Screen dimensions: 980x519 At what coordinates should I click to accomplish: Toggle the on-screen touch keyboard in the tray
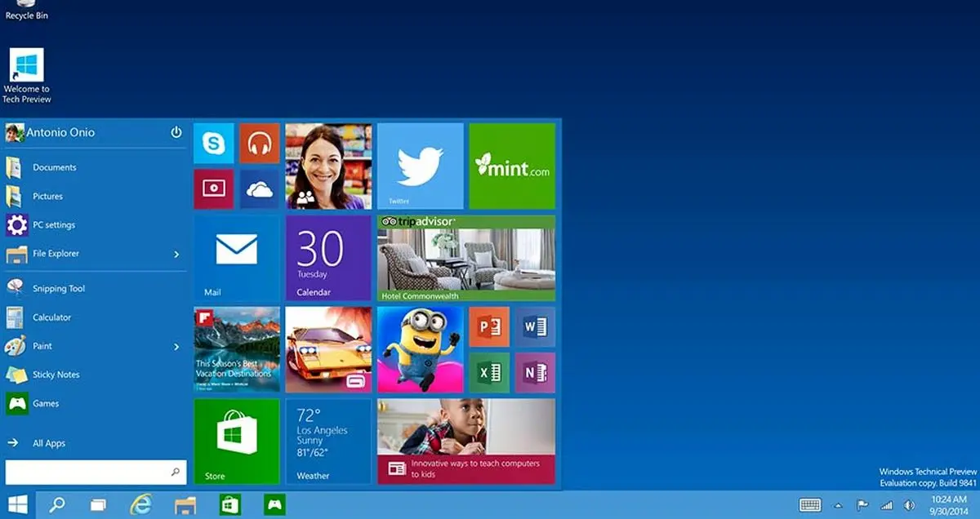coord(810,504)
